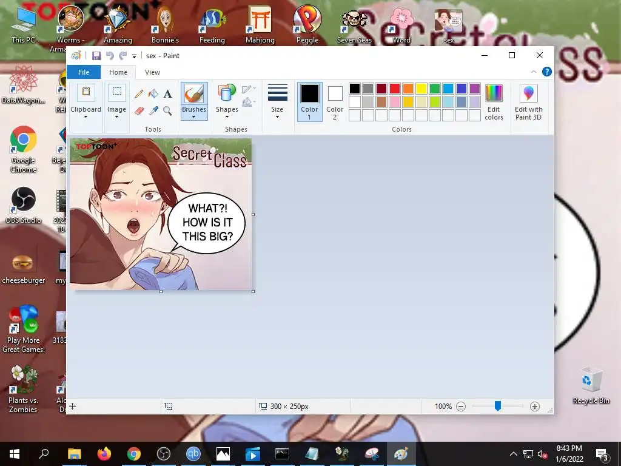621x466 pixels.
Task: Click the Peggle desktop shortcut
Action: (x=307, y=24)
